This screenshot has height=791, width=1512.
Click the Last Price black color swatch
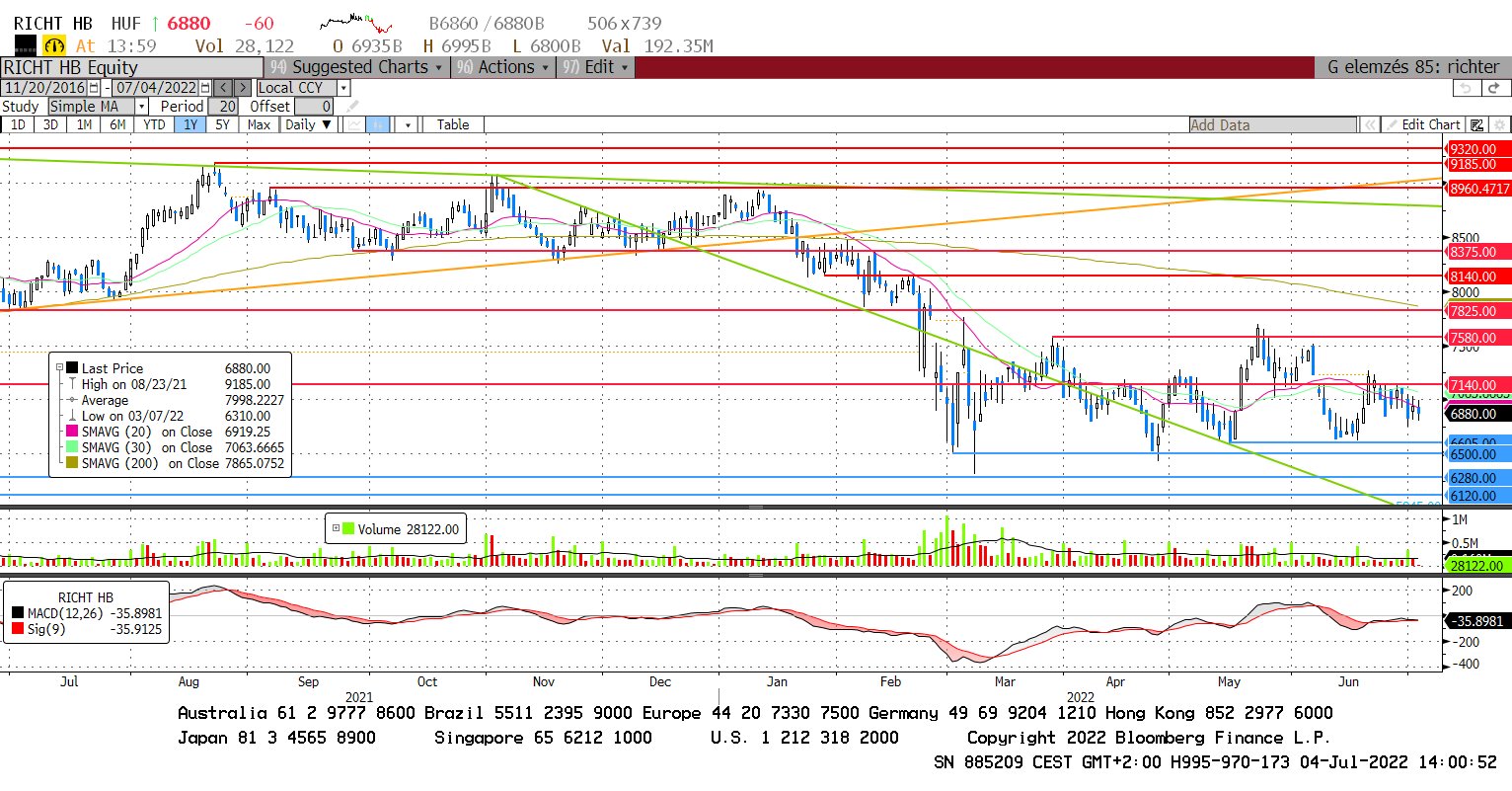[x=72, y=368]
